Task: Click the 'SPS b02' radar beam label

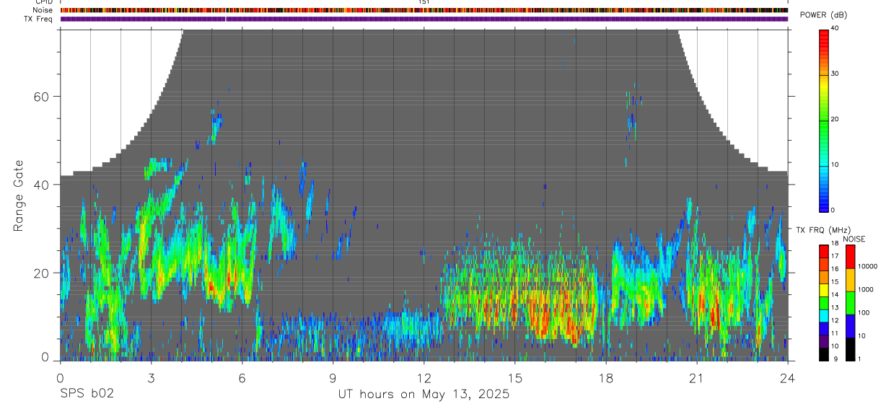Action: (x=86, y=394)
